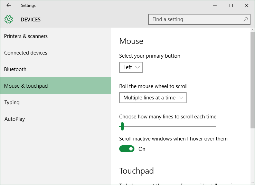The height and width of the screenshot is (185, 255).
Task: Maximize the Settings window
Action: tap(231, 6)
